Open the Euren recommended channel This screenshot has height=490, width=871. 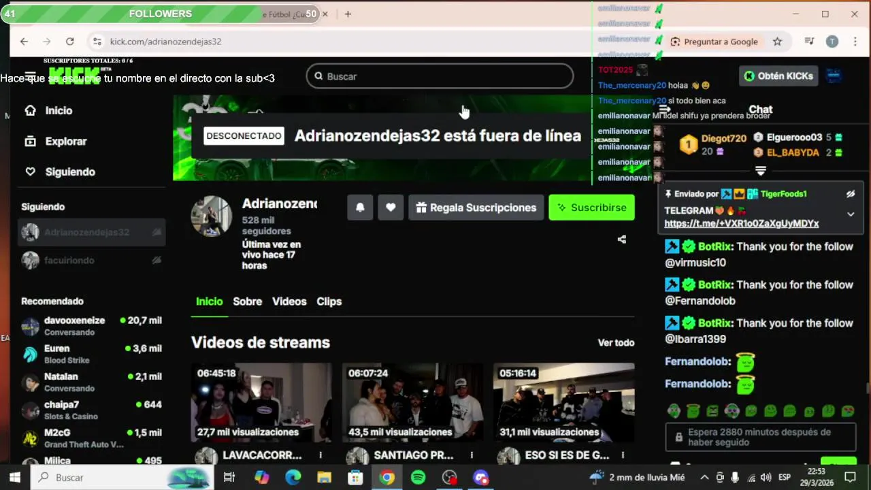click(91, 354)
